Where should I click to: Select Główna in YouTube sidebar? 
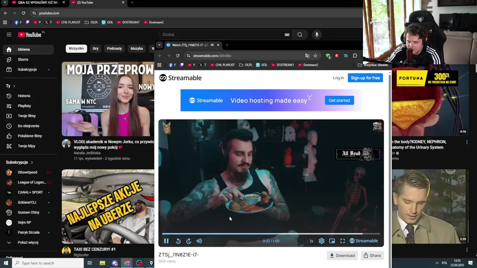[x=28, y=50]
